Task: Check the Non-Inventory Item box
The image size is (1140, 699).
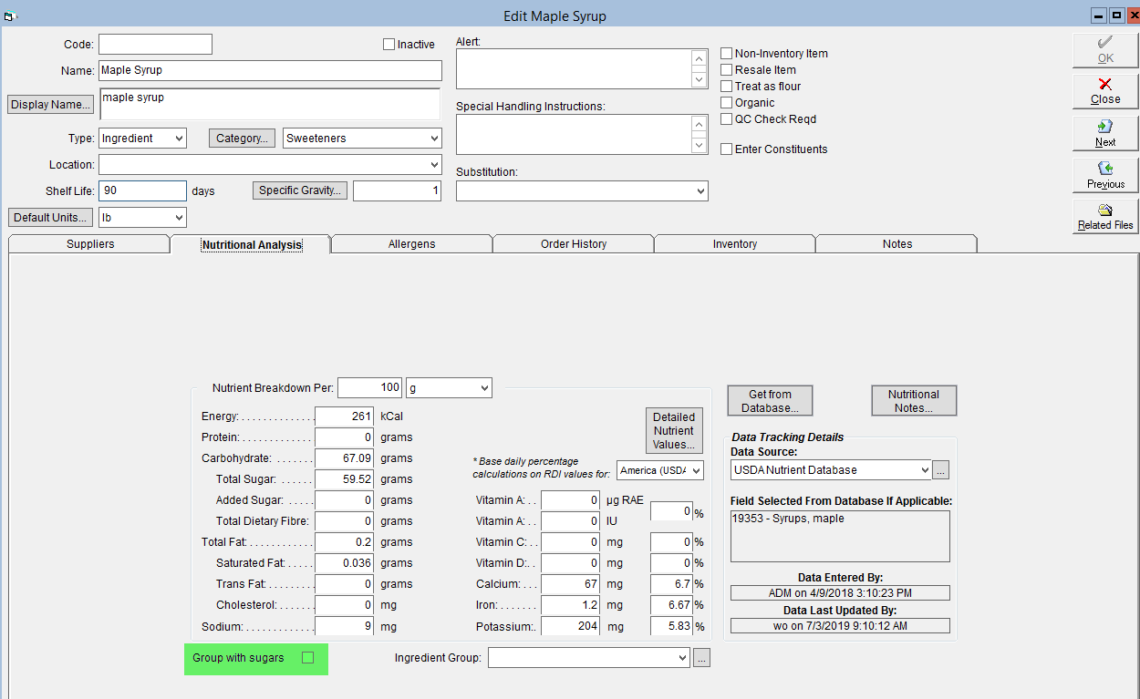Action: pyautogui.click(x=727, y=54)
